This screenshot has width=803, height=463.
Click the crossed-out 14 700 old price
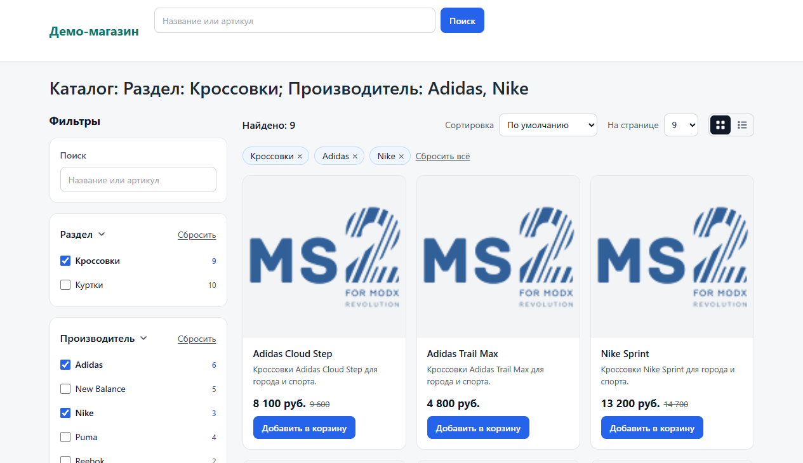pos(676,405)
